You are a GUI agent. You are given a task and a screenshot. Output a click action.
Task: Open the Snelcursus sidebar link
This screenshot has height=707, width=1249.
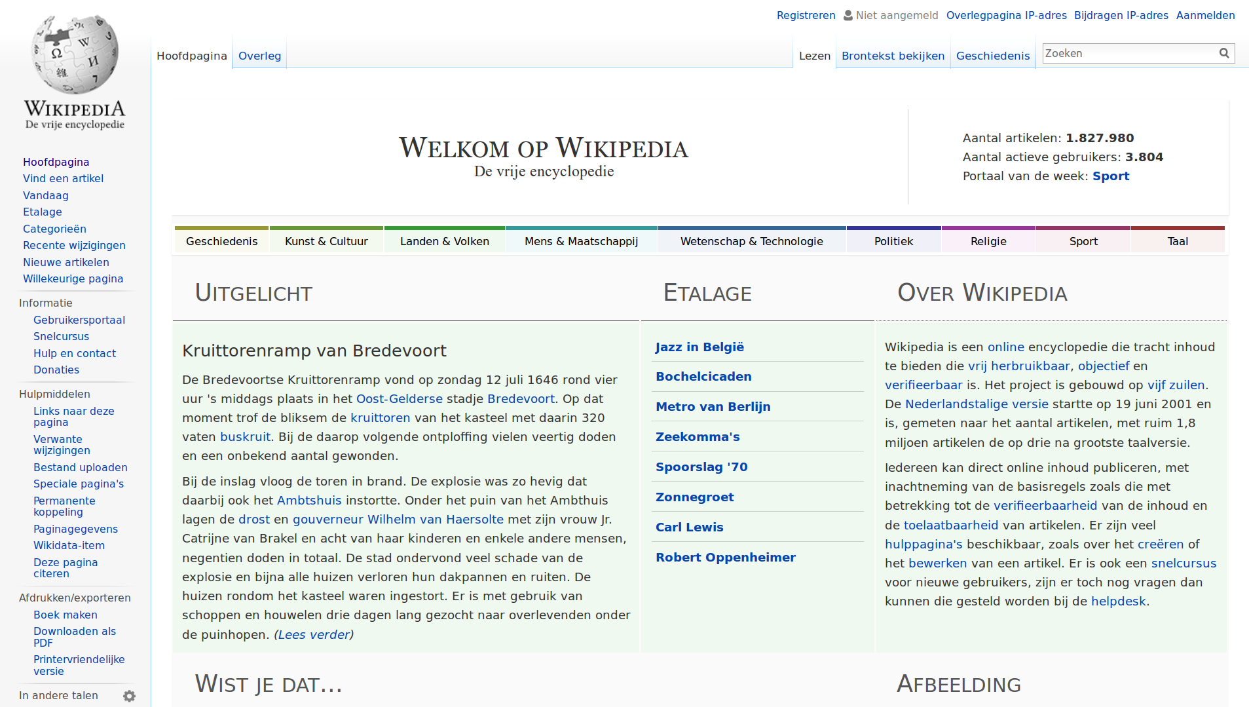(x=61, y=336)
